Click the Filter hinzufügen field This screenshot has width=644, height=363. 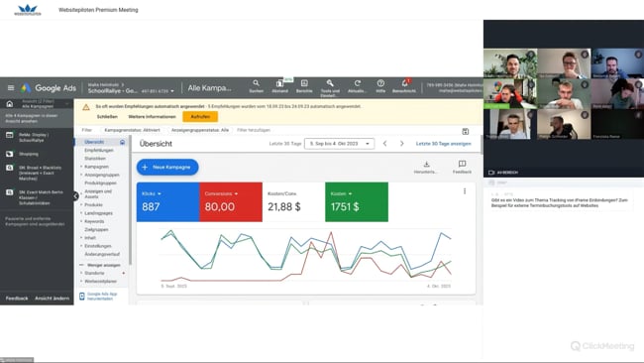[254, 130]
